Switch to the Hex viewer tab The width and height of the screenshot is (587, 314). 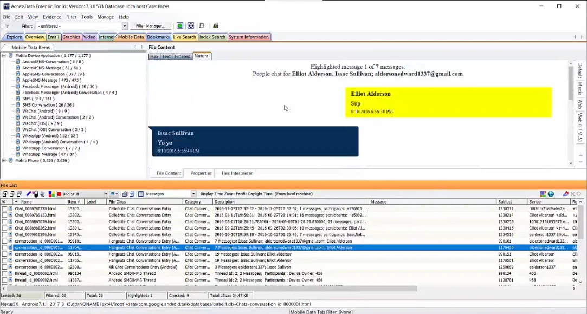(154, 56)
